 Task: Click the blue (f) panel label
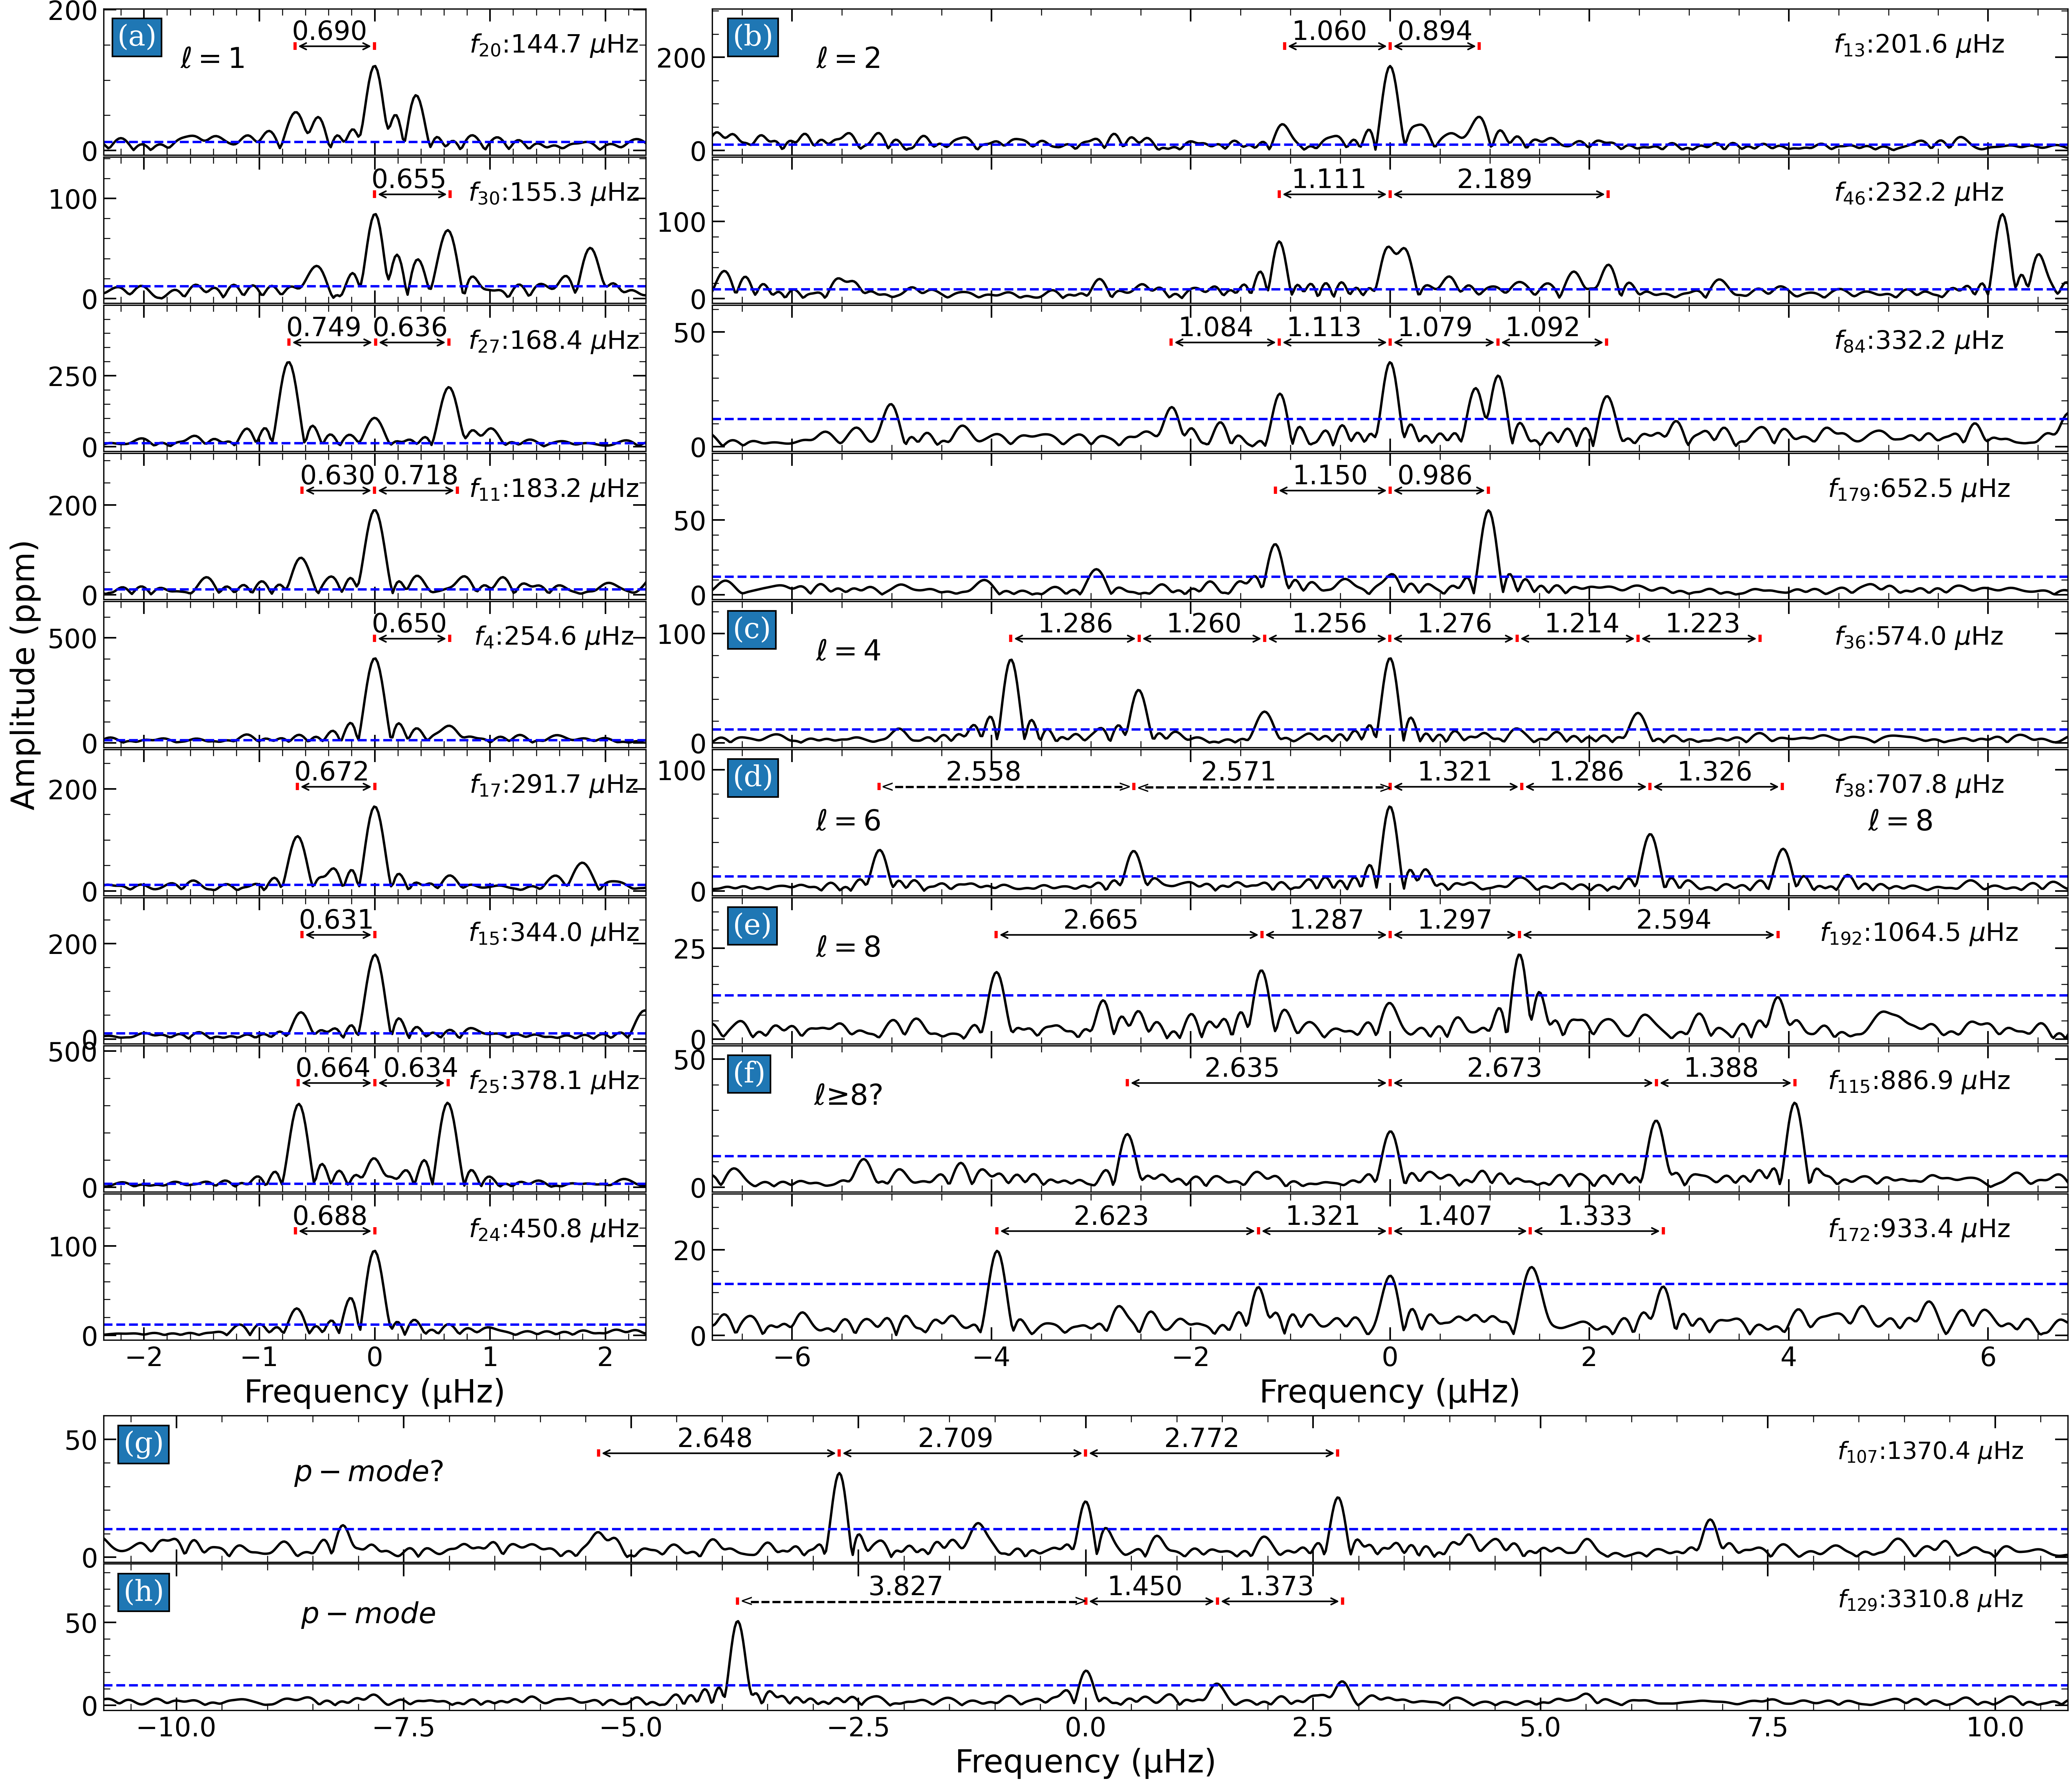coord(749,1074)
